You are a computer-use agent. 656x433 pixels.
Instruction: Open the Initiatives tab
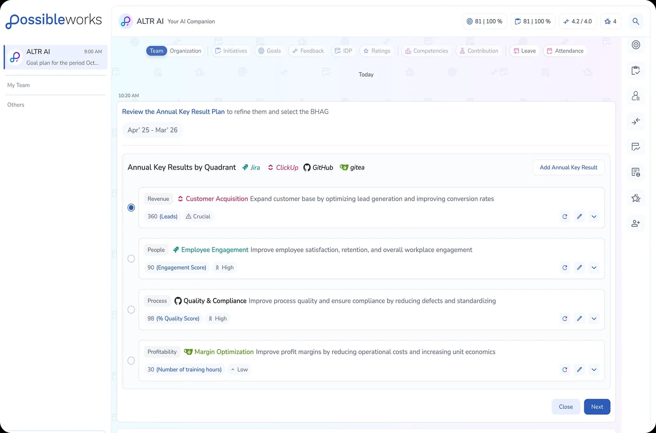coord(231,51)
